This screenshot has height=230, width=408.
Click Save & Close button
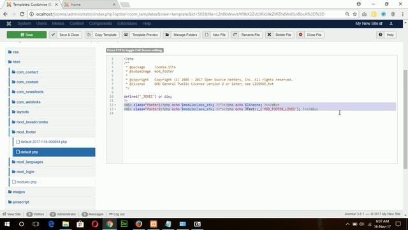tap(66, 34)
